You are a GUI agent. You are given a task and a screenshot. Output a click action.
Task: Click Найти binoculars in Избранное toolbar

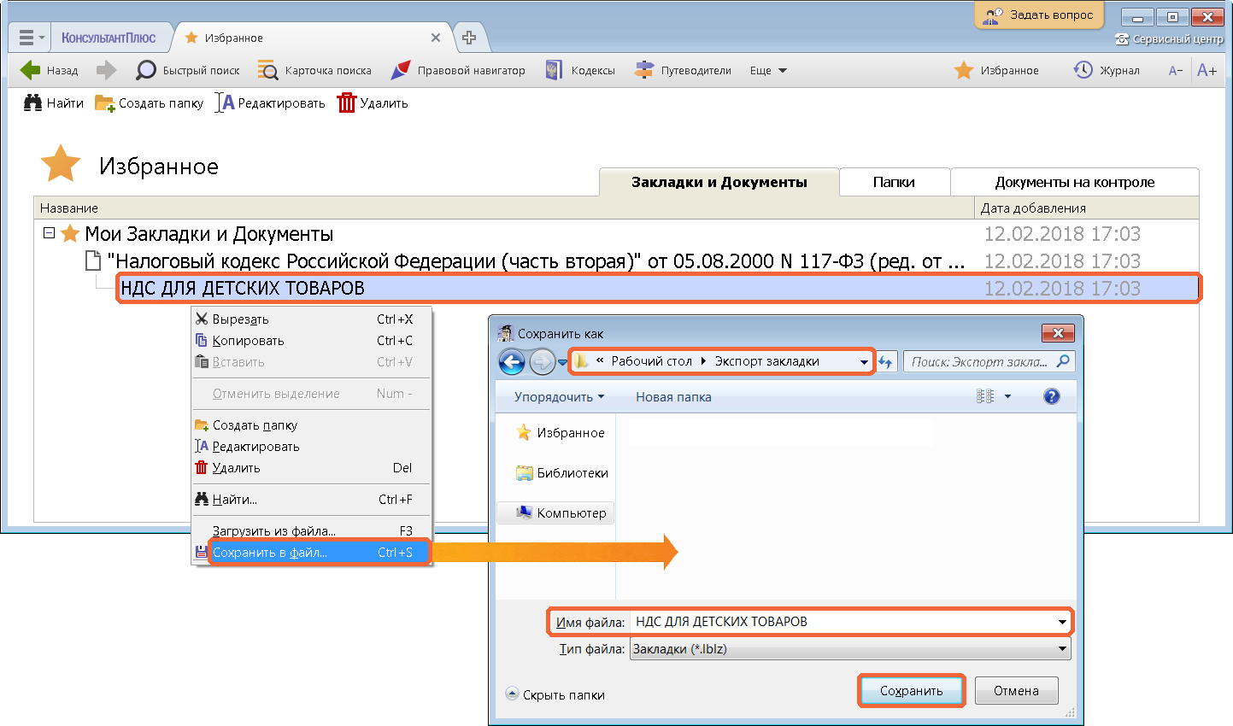[x=53, y=102]
